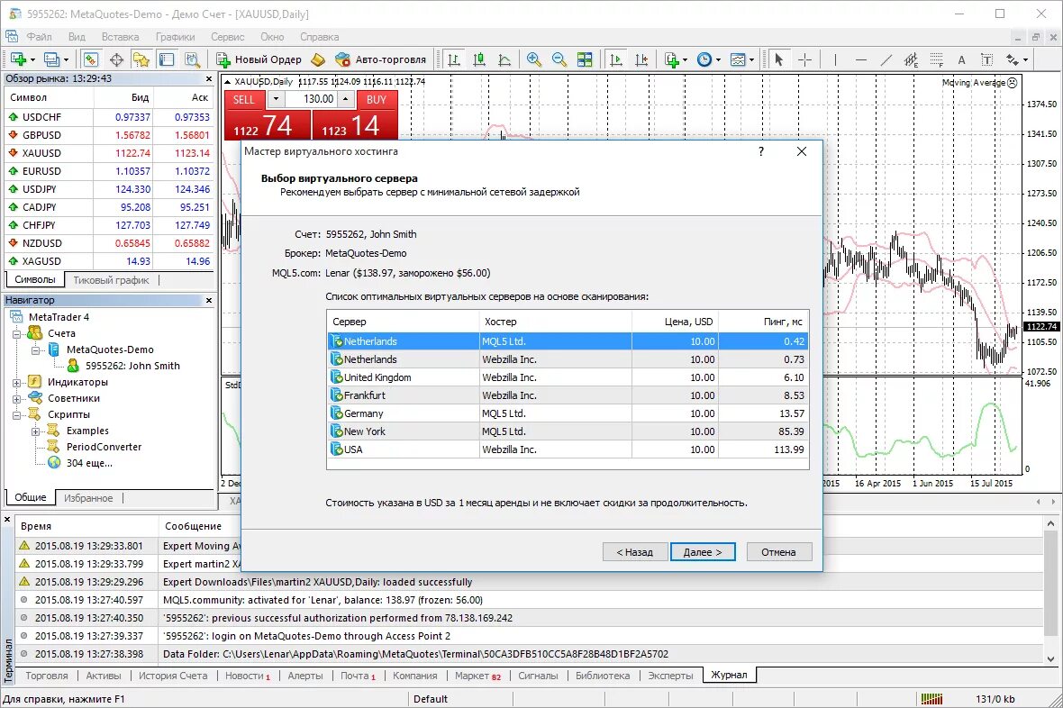Screen dimensions: 1063x708
Task: Expand the Индикаторы tree node
Action: click(17, 383)
